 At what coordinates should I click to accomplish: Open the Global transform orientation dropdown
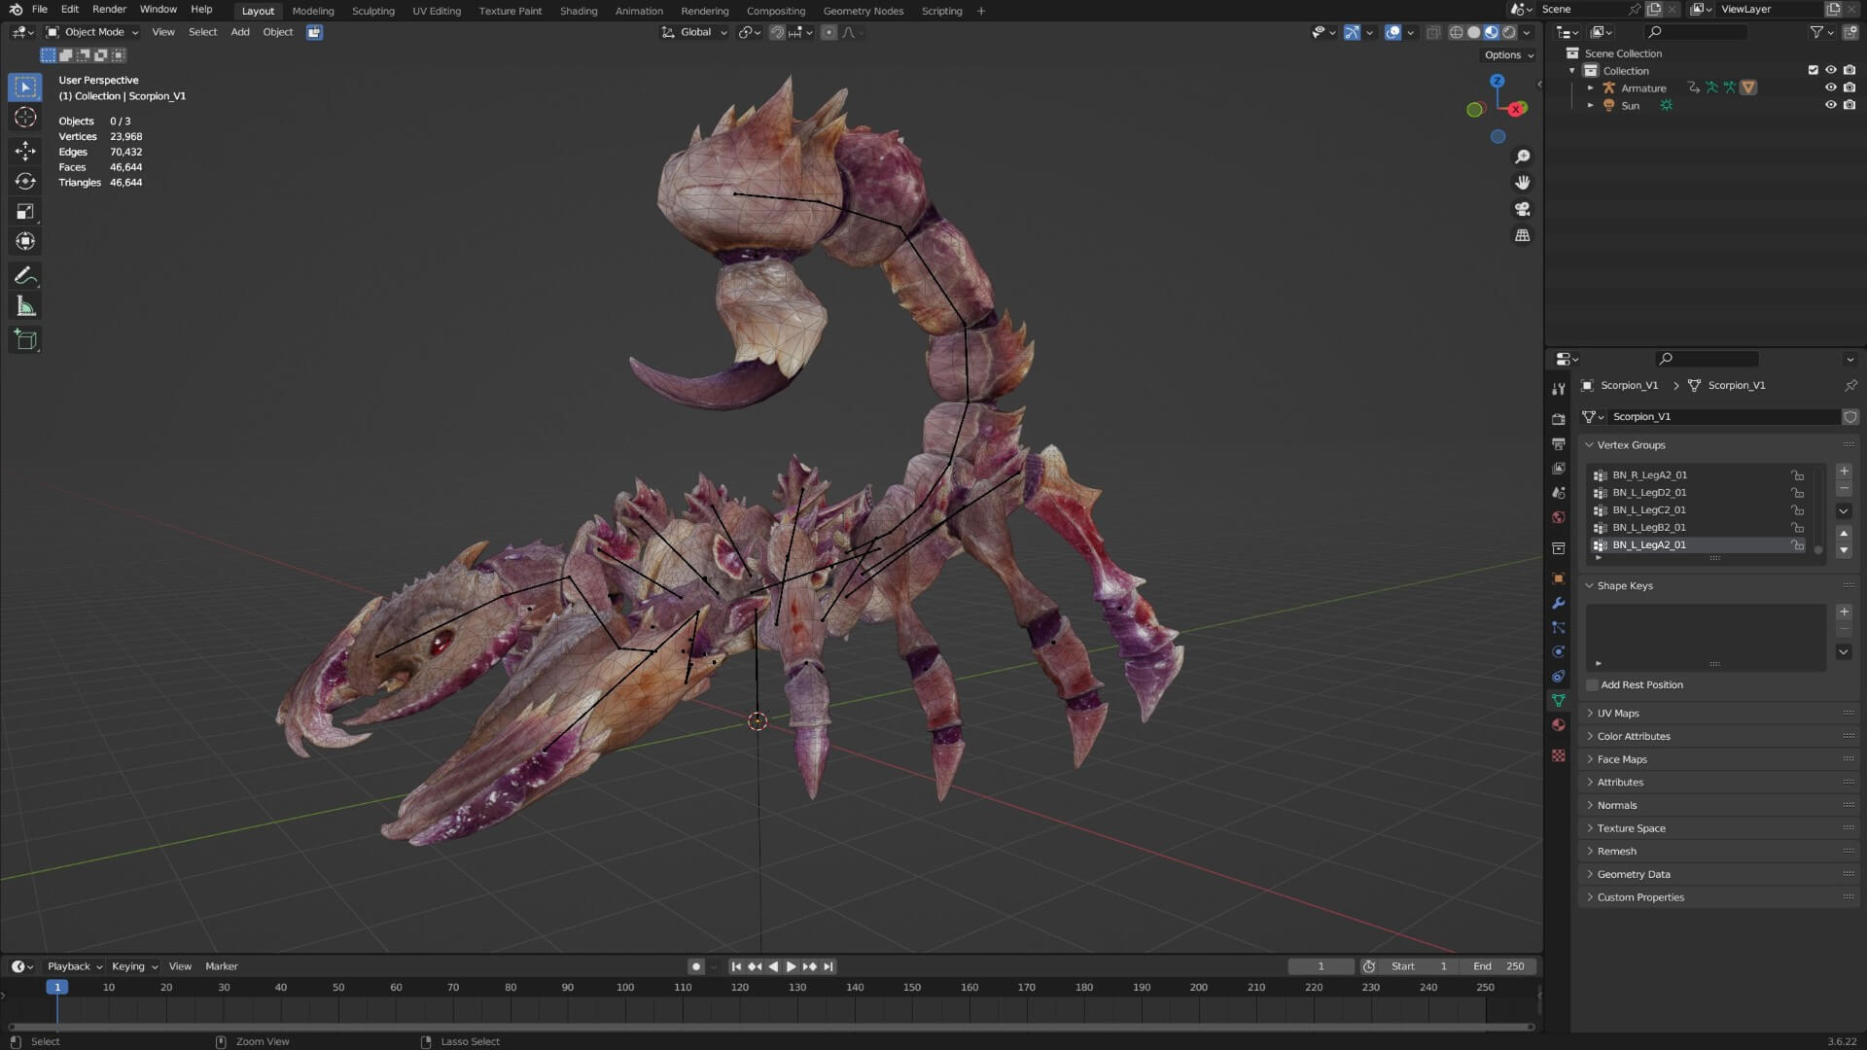[x=694, y=32]
